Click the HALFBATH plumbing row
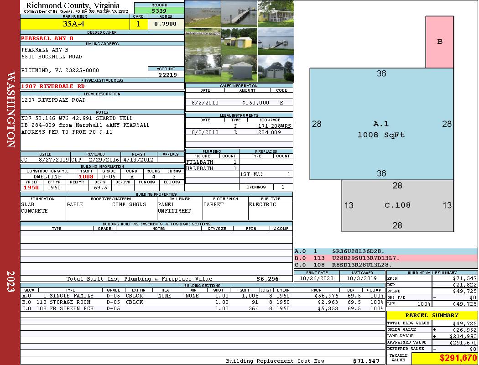The image size is (479, 365). 212,168
